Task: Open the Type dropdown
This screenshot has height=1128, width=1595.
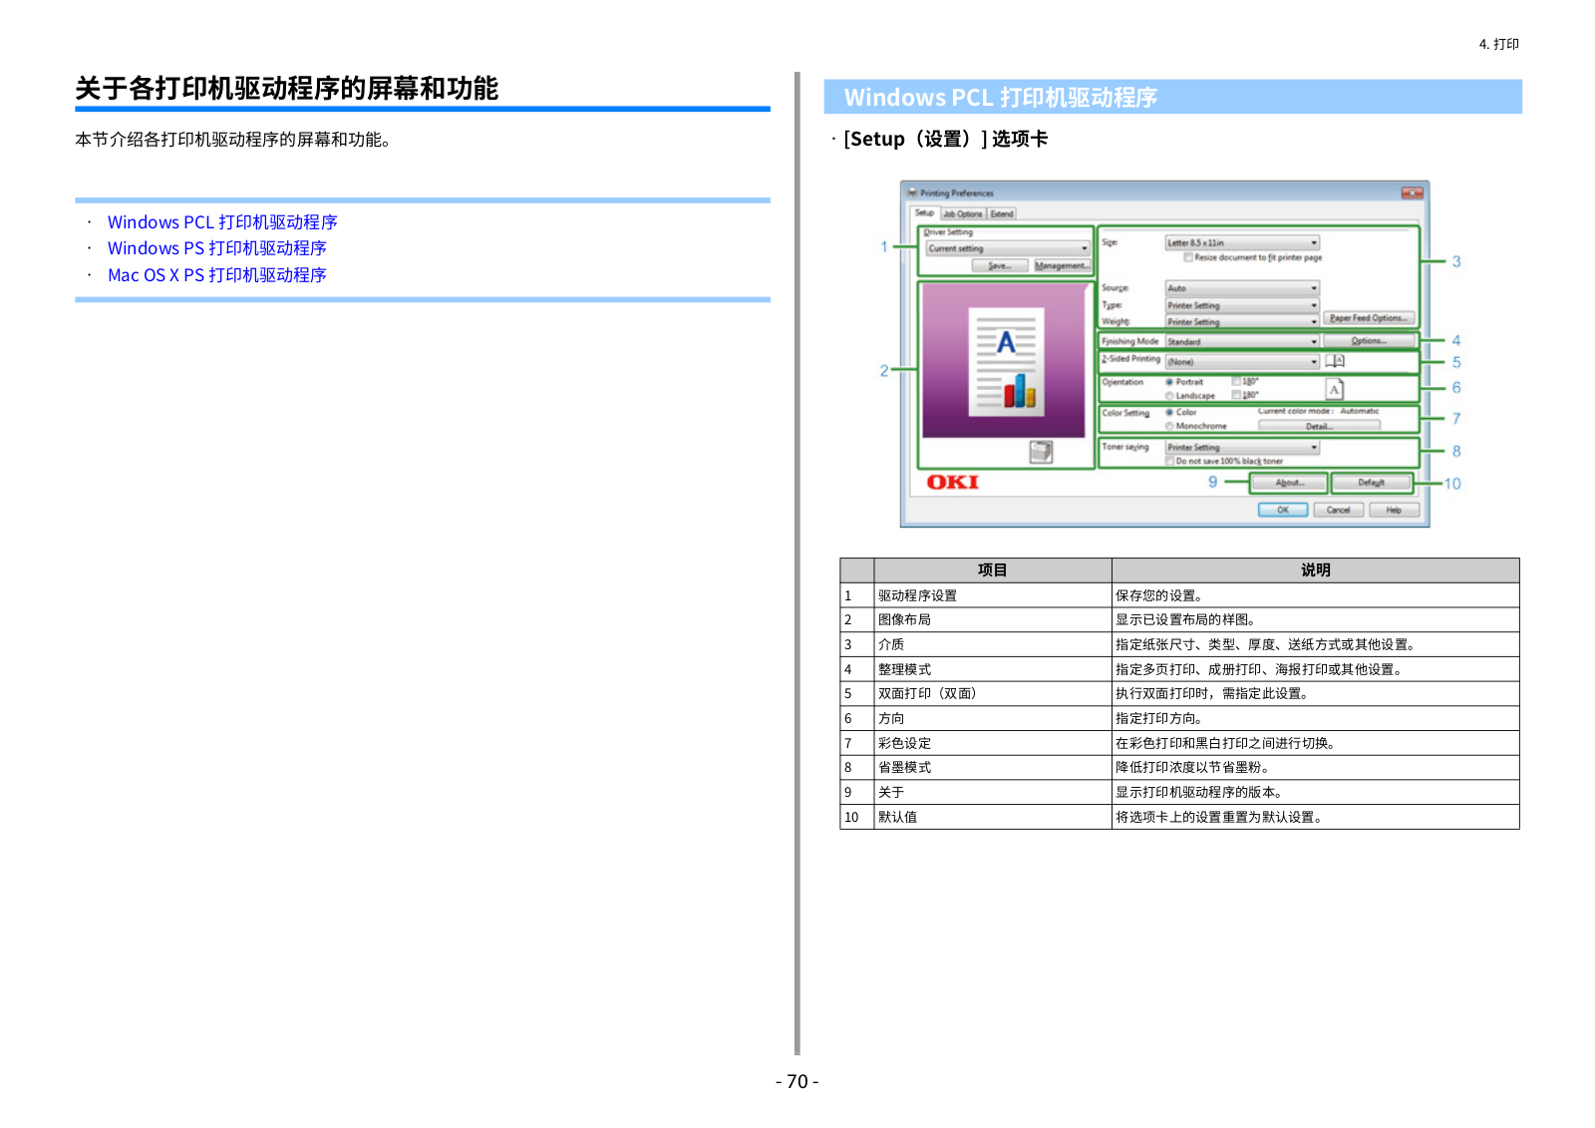Action: click(x=1243, y=305)
